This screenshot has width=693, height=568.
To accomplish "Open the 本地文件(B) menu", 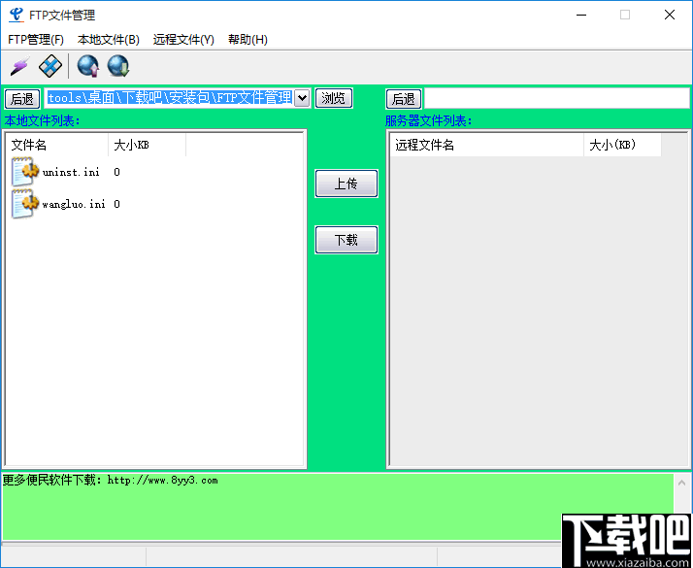I will tap(109, 40).
